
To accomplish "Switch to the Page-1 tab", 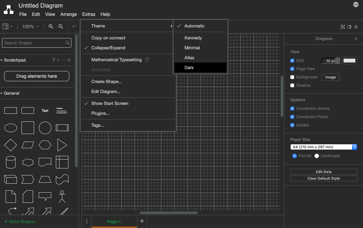I will click(114, 221).
